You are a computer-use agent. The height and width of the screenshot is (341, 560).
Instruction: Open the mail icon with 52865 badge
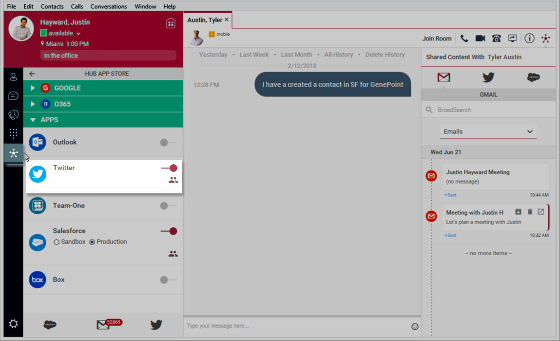click(x=109, y=324)
